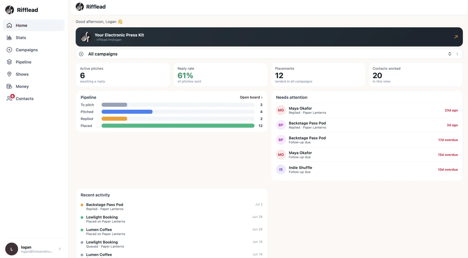Screen dimensions: 468x258
Task: Open the All campaigns selector up-down arrows
Action: click(450, 54)
